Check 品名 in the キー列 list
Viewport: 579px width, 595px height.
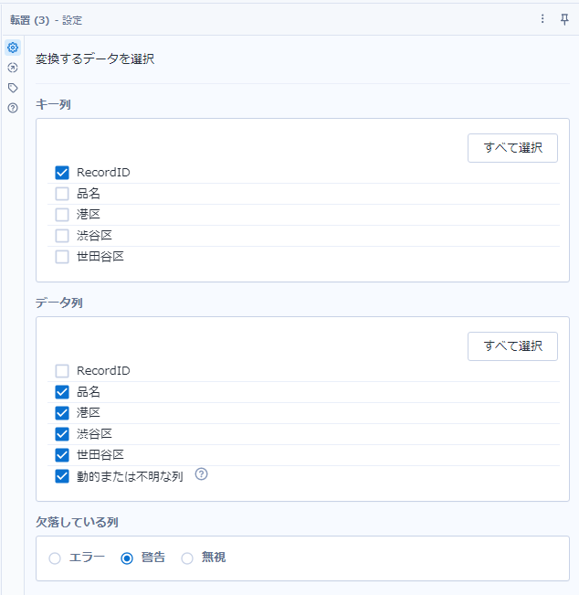pyautogui.click(x=62, y=193)
